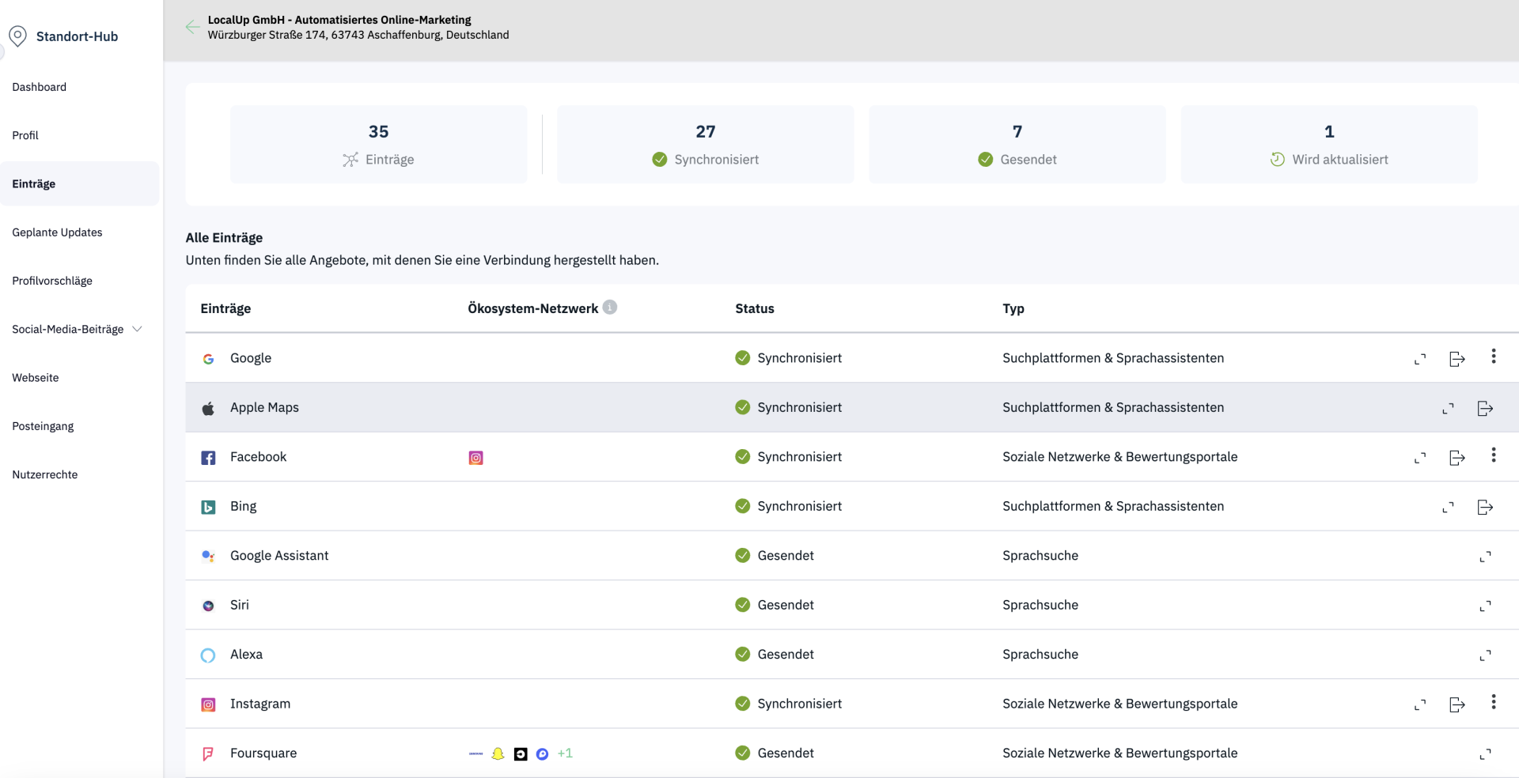Click the external link icon for Bing

[1484, 507]
